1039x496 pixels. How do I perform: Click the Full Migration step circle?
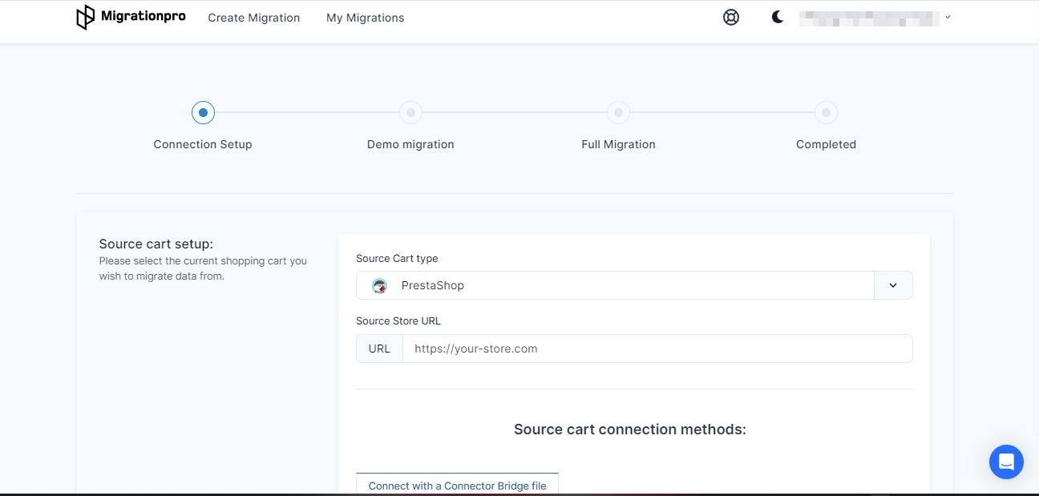[x=618, y=113]
